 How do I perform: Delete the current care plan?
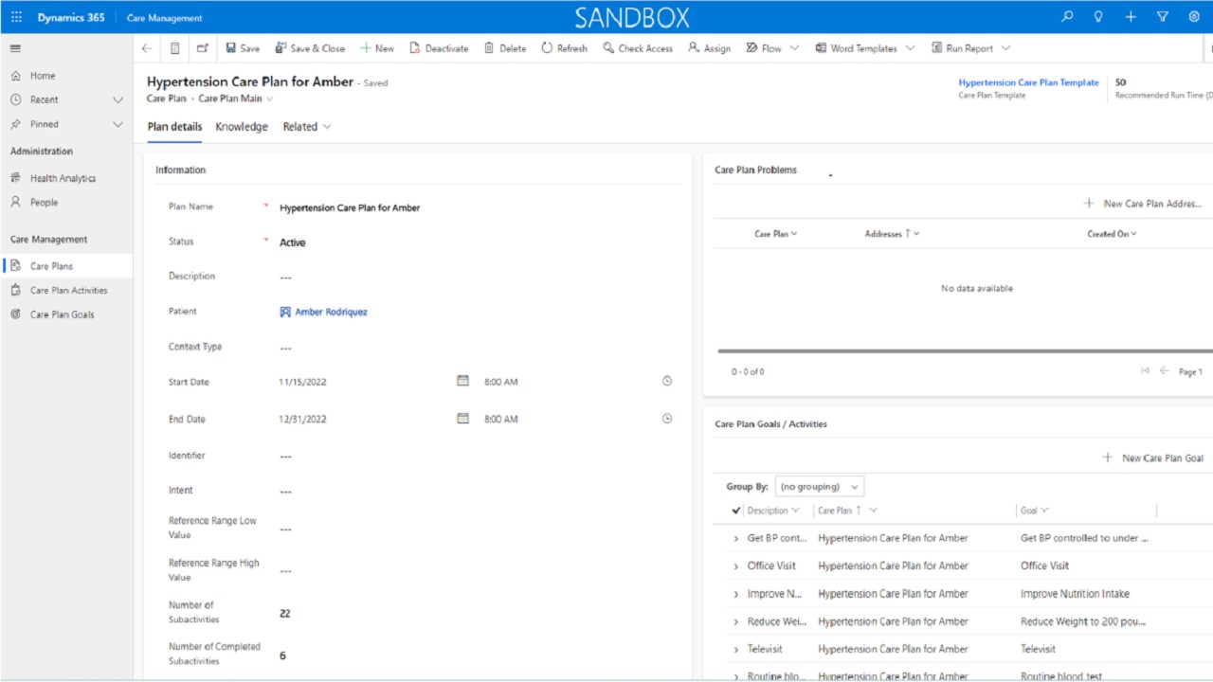coord(505,48)
